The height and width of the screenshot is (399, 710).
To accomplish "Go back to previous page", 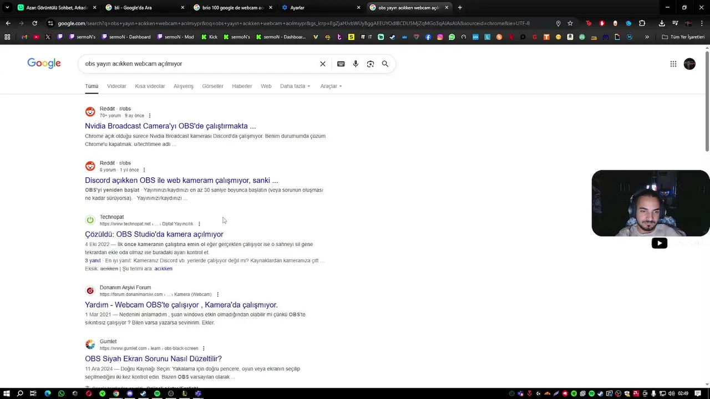I will click(x=8, y=23).
